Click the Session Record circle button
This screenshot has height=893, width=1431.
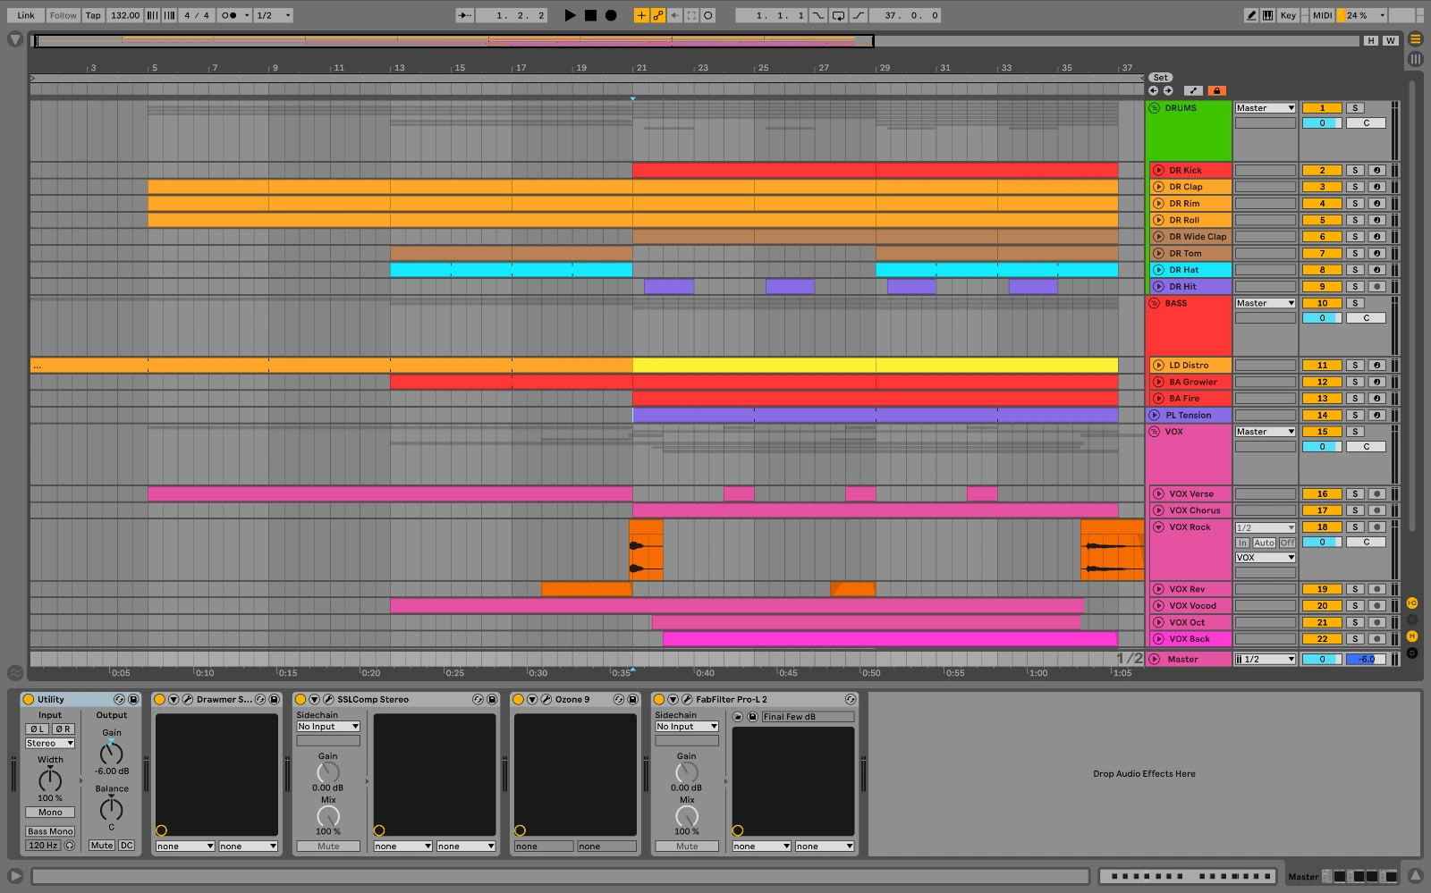708,15
